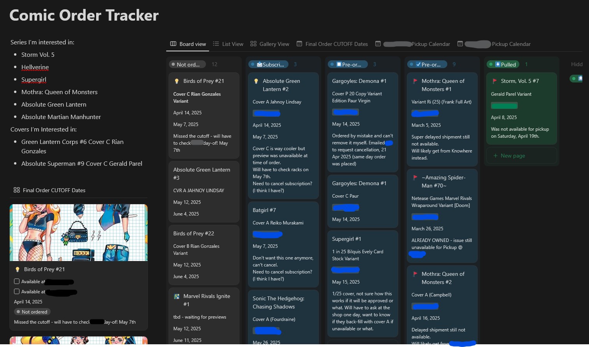Open Gargoyles: Demona #1 Cover P variant card
Screen dimensions: 589x347
362,122
